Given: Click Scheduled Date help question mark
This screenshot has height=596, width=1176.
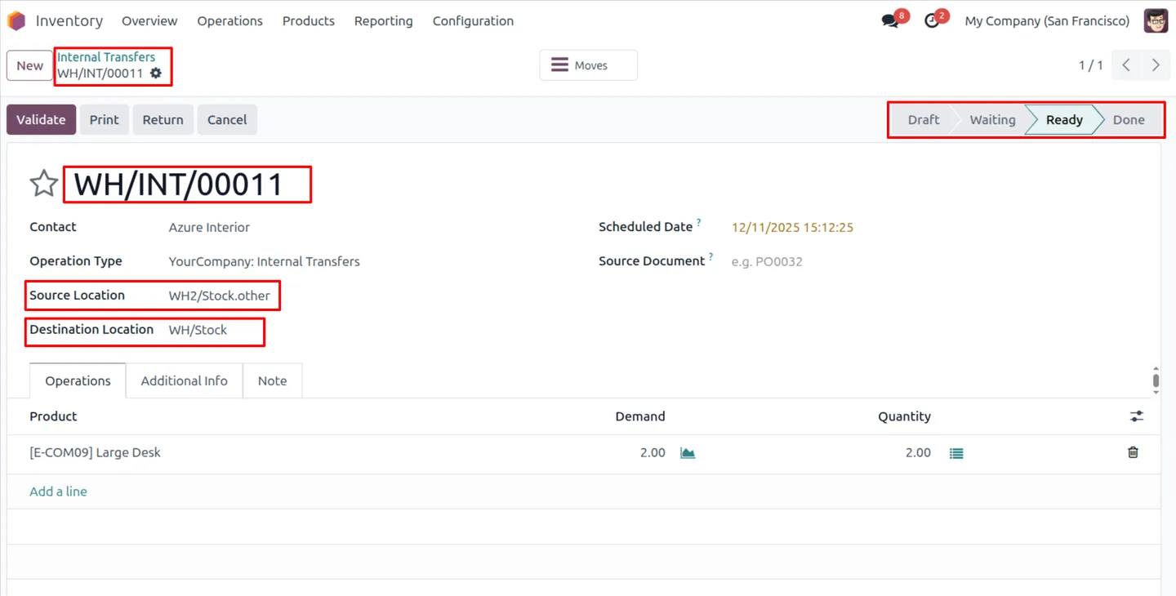Looking at the screenshot, I should pos(699,222).
